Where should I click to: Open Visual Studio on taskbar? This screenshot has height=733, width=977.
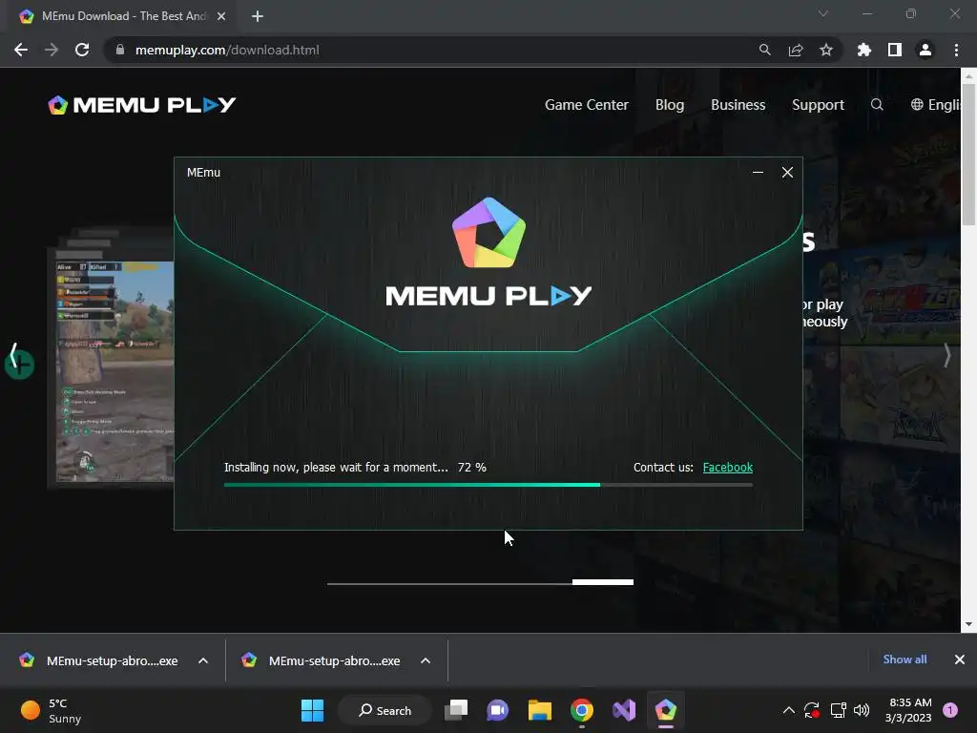click(x=624, y=710)
